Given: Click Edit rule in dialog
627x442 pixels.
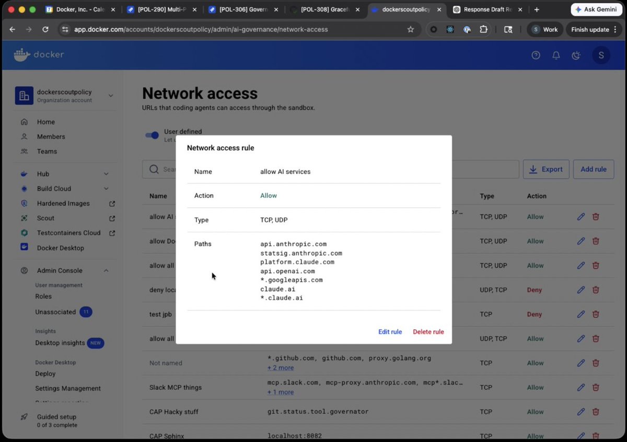Looking at the screenshot, I should [x=390, y=332].
